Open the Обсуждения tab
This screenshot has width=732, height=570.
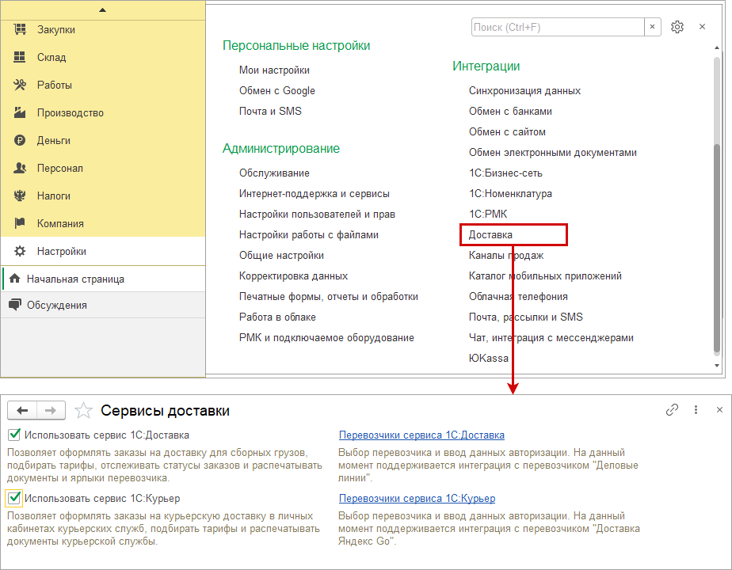pyautogui.click(x=103, y=305)
